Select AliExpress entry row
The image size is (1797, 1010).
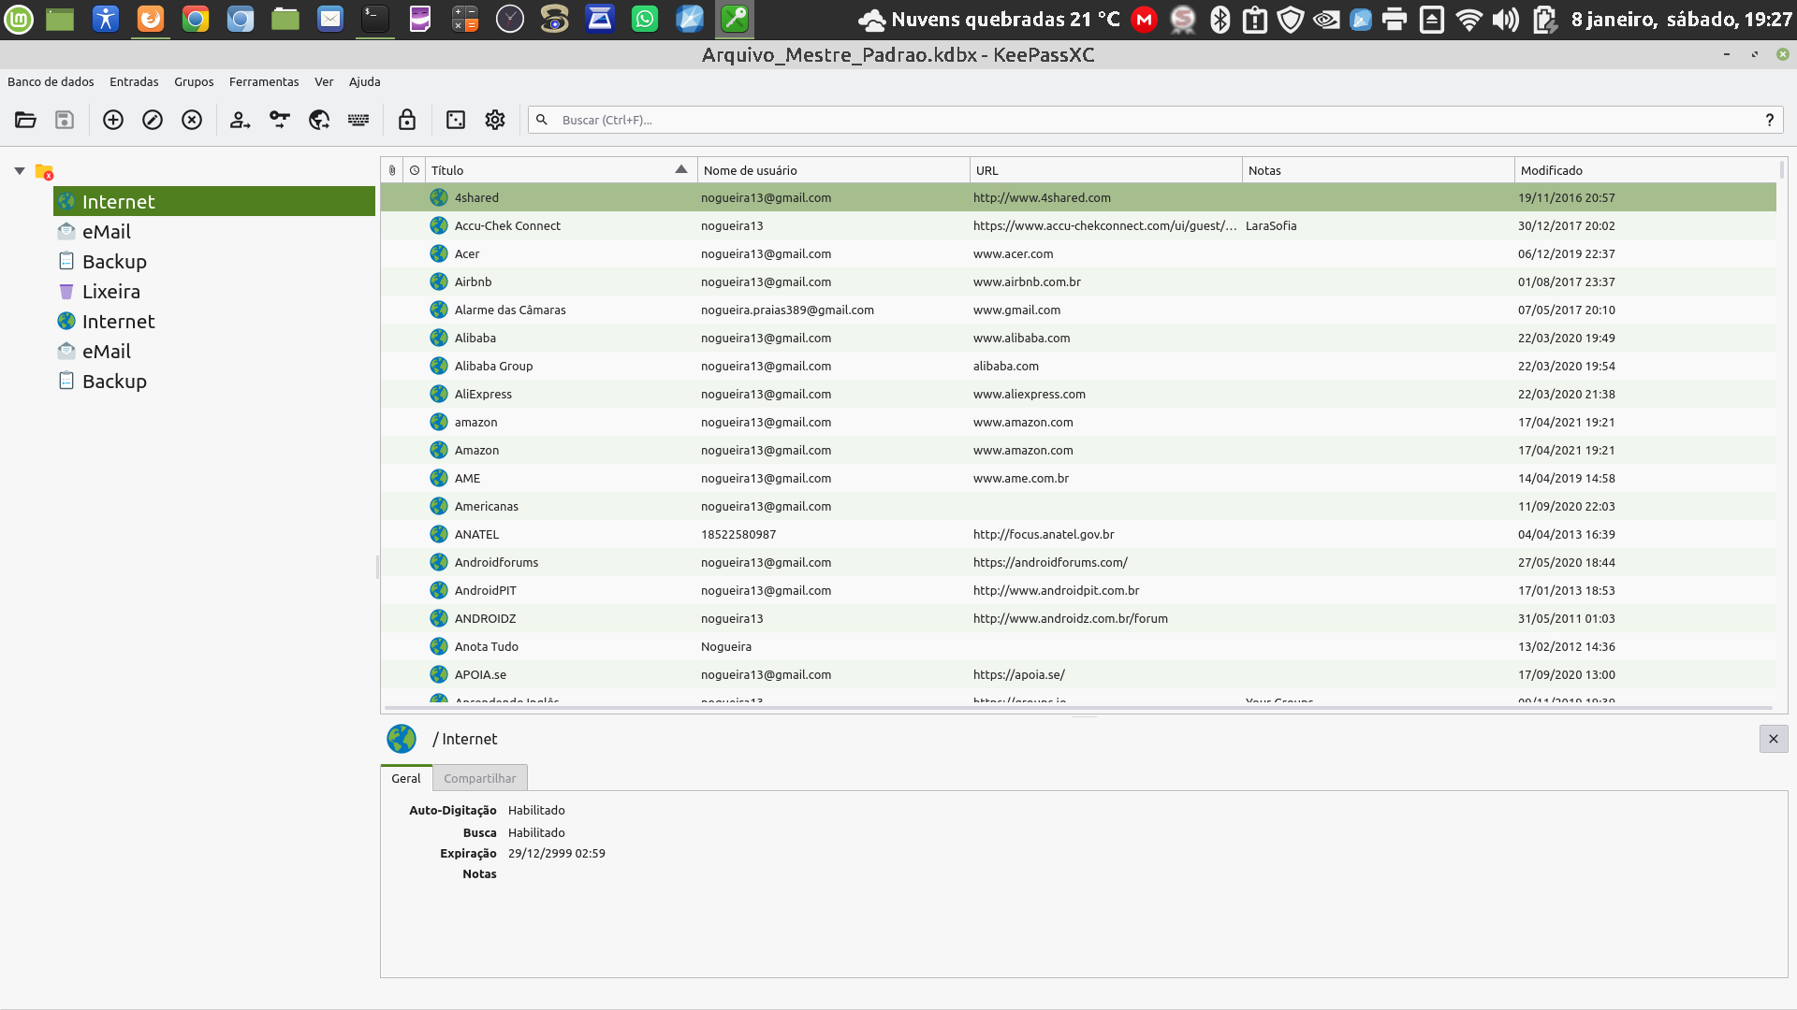[1078, 394]
